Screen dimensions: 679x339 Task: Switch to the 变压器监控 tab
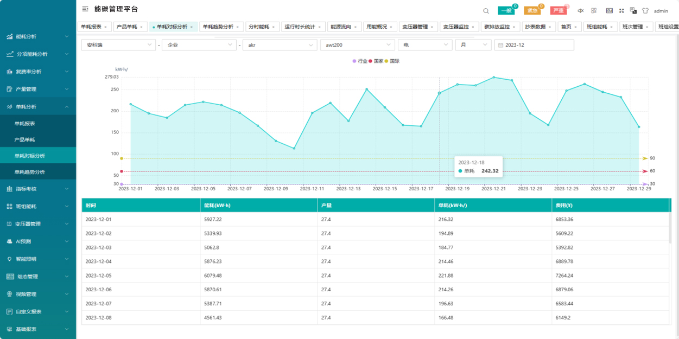[x=459, y=27]
